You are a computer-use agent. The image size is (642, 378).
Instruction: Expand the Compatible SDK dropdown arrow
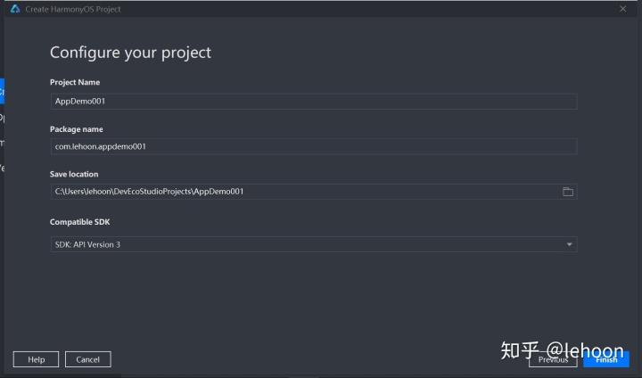[569, 244]
